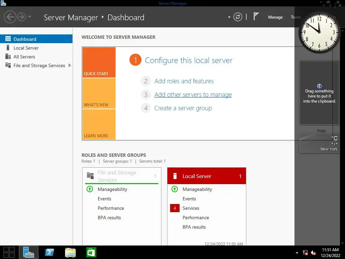The image size is (345, 259).
Task: Click BPA results in the Local Server tile
Action: click(194, 227)
